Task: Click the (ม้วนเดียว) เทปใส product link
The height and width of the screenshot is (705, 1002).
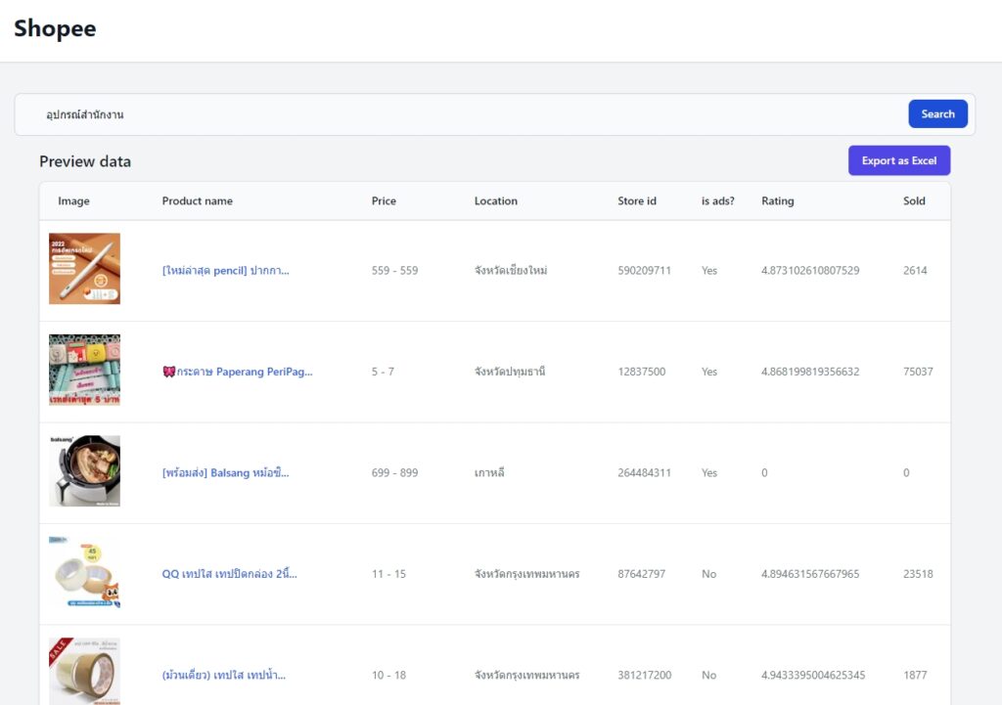Action: tap(224, 676)
